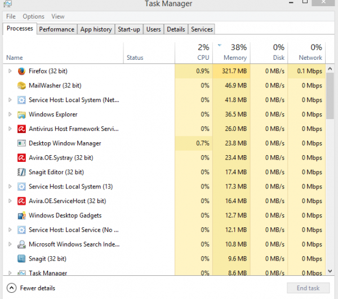Expand the Windows Explorer process

[10, 114]
